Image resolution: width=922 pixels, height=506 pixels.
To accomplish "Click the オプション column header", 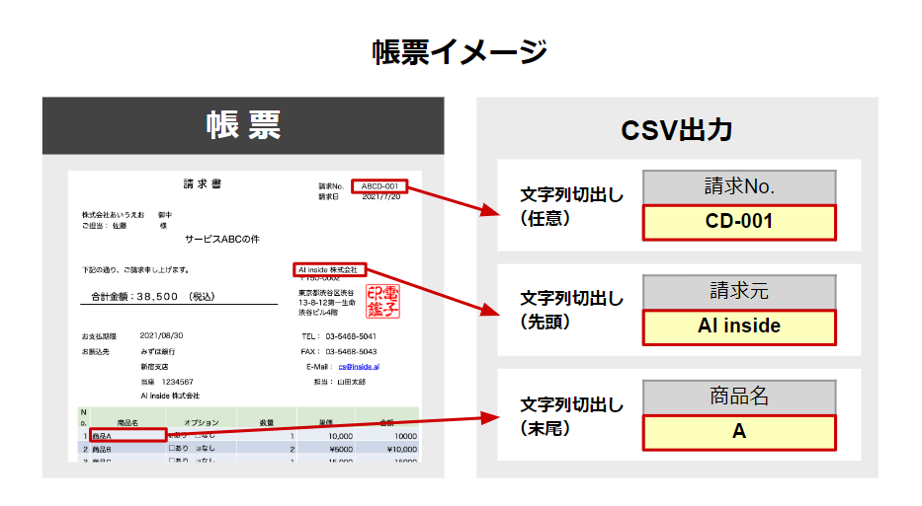I will pyautogui.click(x=201, y=422).
